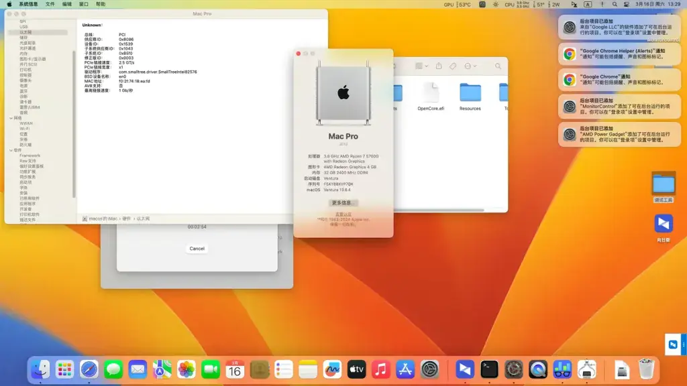Viewport: 687px width, 386px height.
Task: Open the 监管认证 link in About This Mac
Action: (x=343, y=214)
